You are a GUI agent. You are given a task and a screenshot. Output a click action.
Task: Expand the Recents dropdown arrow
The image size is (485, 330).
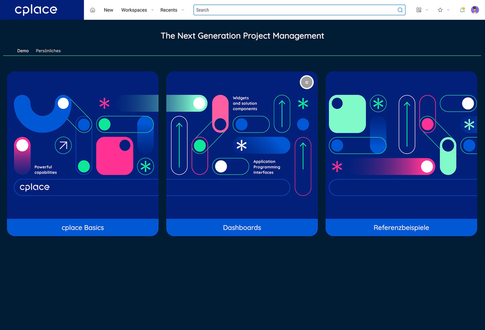click(x=183, y=10)
